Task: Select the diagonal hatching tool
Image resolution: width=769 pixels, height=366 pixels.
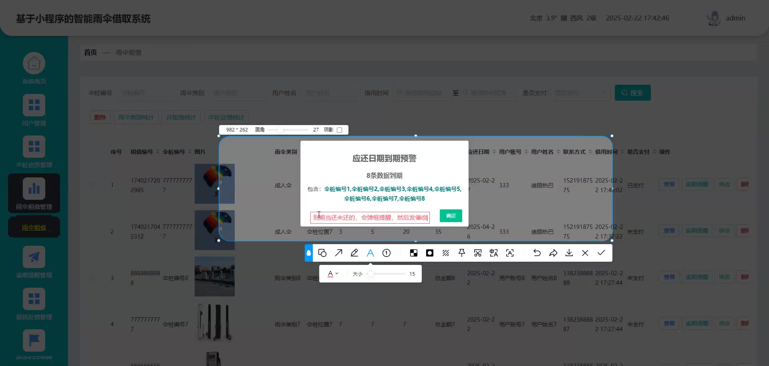Action: tap(446, 253)
